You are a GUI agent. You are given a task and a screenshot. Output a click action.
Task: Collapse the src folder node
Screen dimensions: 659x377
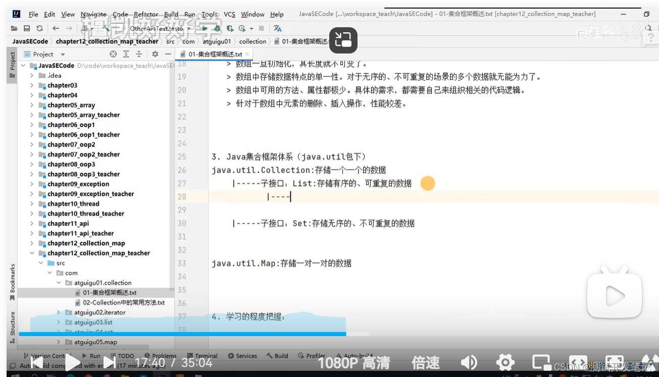(41, 263)
